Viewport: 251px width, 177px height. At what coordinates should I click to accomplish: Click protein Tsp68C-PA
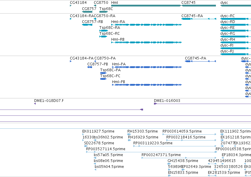[104, 73]
